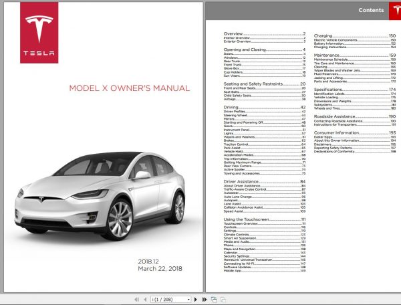Open 'Glove Box' contents entry

click(265, 69)
